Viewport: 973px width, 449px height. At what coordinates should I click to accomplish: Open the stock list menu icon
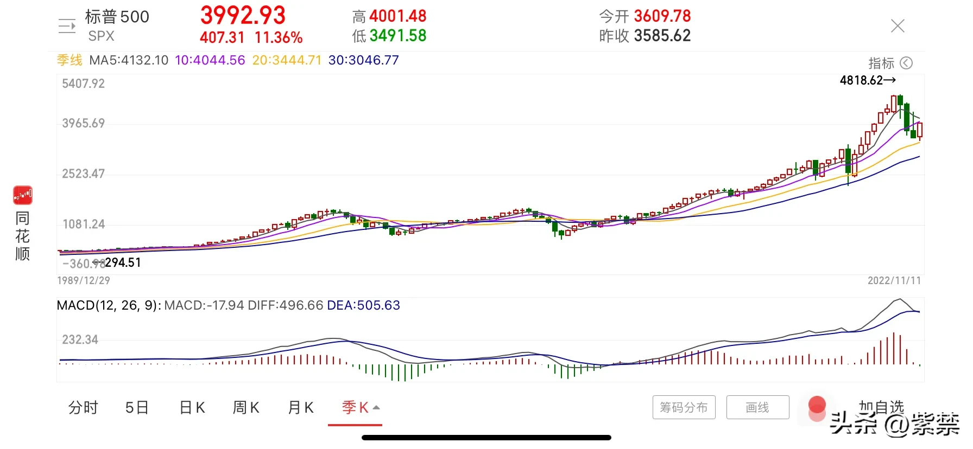pos(67,26)
